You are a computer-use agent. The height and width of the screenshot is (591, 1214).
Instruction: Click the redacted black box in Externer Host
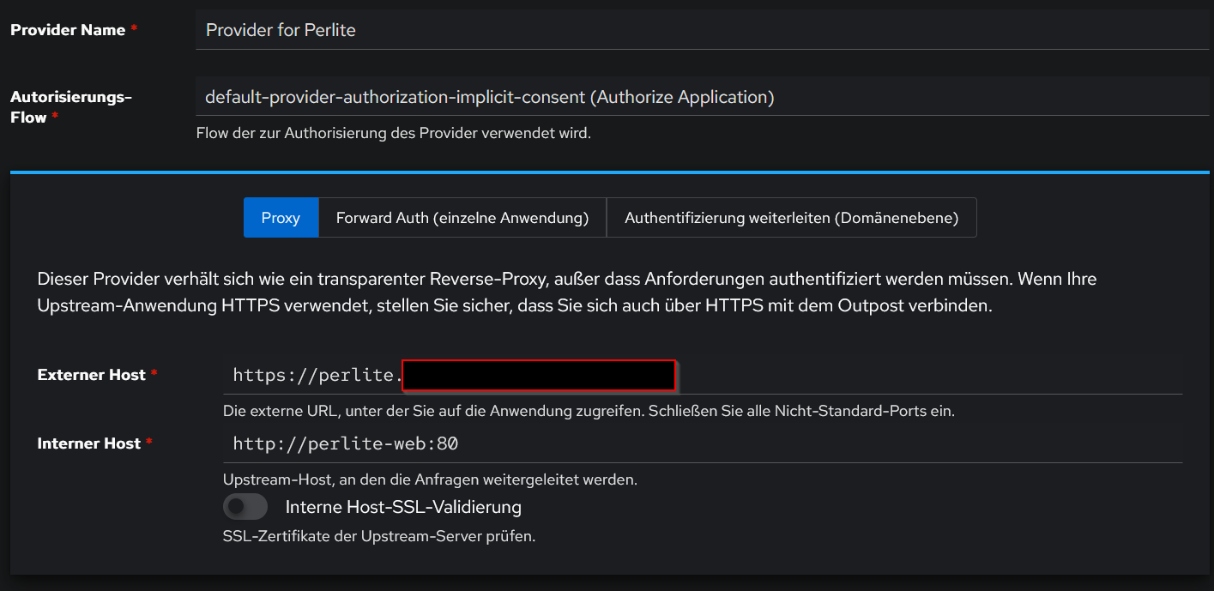(538, 376)
